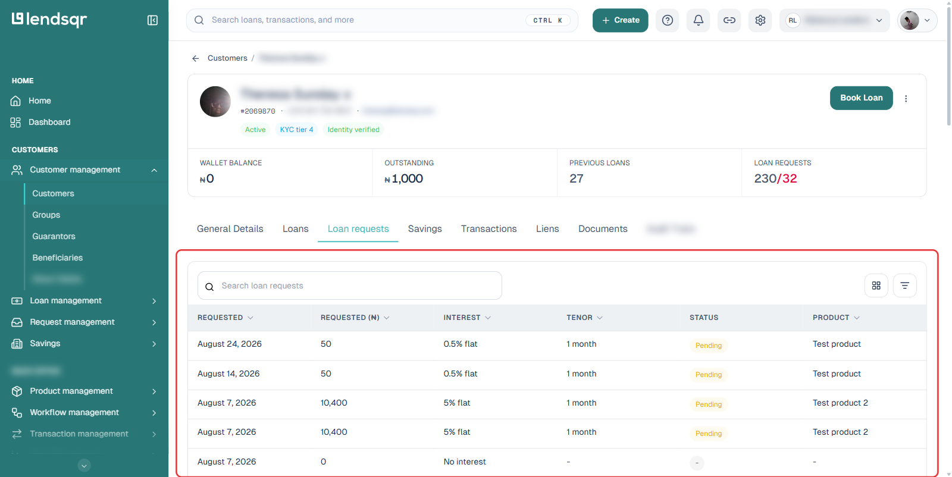Viewport: 952px width, 477px height.
Task: Switch to grid view icon
Action: [876, 285]
